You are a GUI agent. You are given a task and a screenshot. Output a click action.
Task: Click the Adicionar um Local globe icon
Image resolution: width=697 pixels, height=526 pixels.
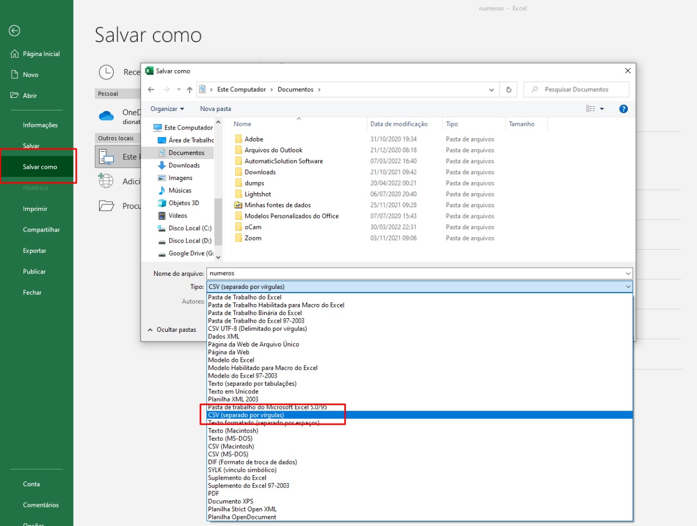[105, 181]
